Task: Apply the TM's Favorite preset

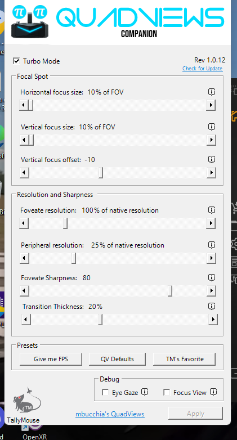Action: [x=185, y=359]
